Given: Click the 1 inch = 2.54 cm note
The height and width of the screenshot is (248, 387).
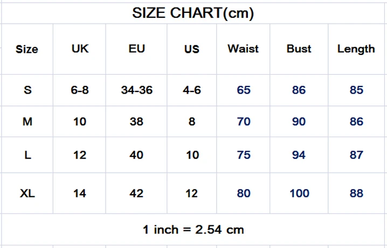Looking at the screenshot, I should point(193,230).
